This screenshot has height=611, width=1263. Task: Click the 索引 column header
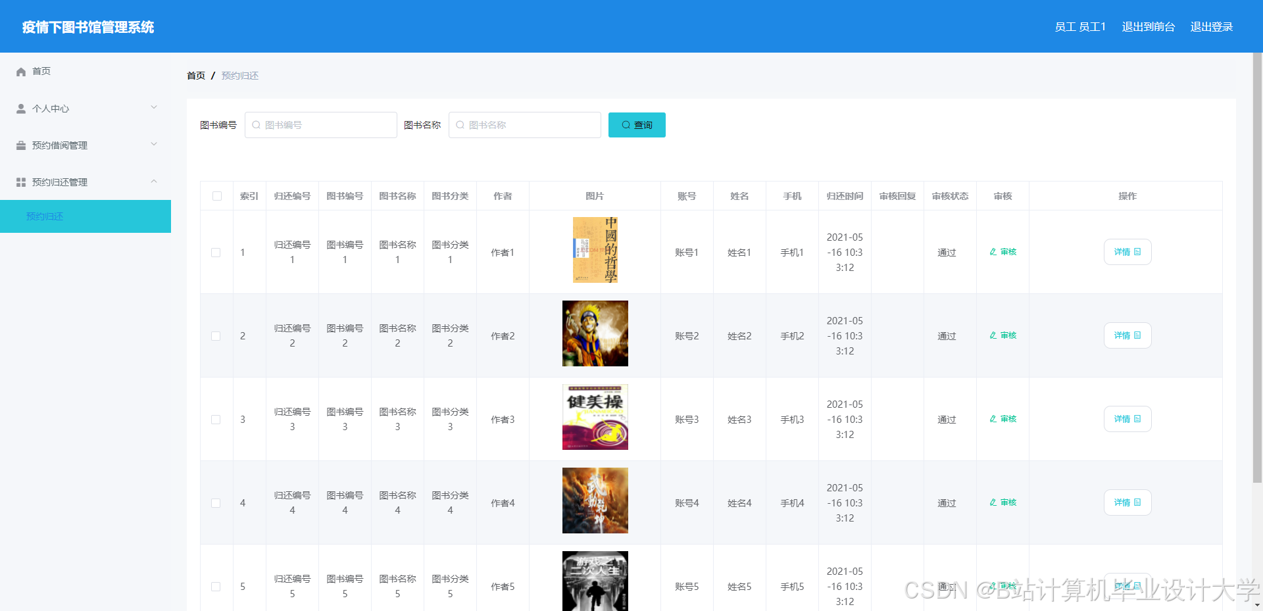click(x=249, y=196)
